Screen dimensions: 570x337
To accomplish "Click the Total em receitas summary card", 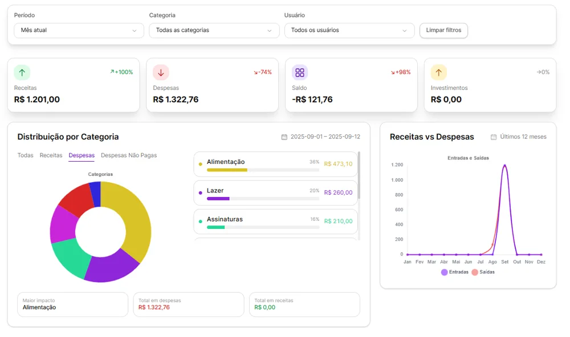I will coord(304,305).
